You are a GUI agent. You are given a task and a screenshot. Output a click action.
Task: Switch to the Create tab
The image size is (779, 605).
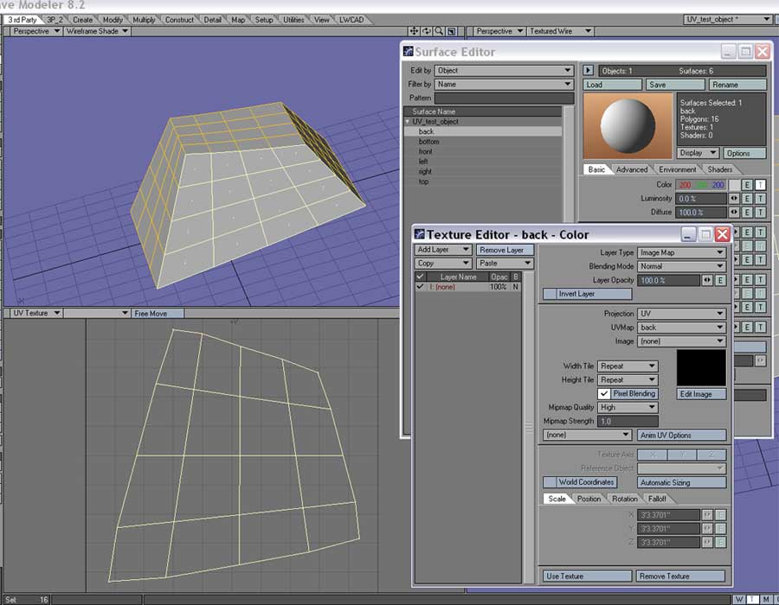(x=82, y=20)
